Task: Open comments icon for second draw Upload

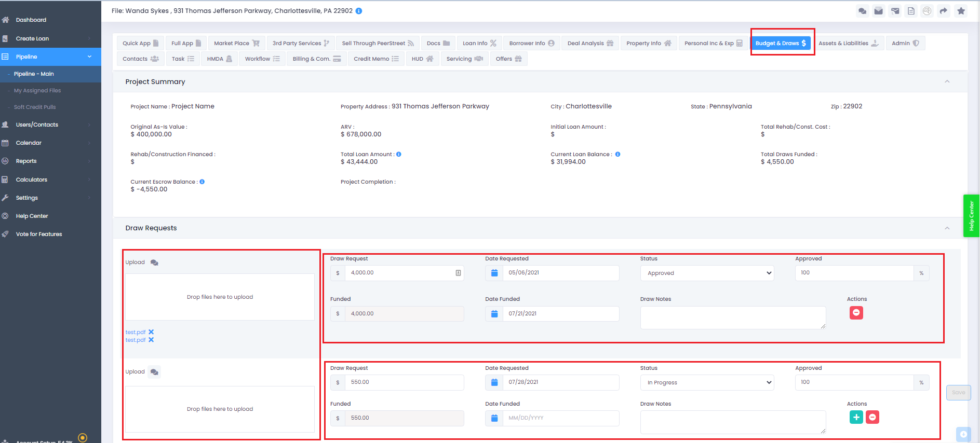Action: click(154, 372)
